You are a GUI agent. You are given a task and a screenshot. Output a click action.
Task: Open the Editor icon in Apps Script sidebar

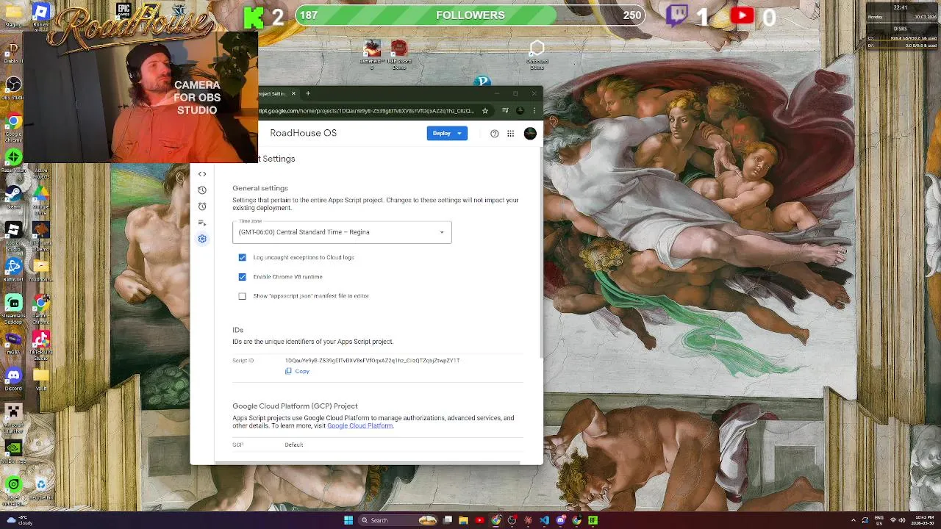tap(202, 174)
